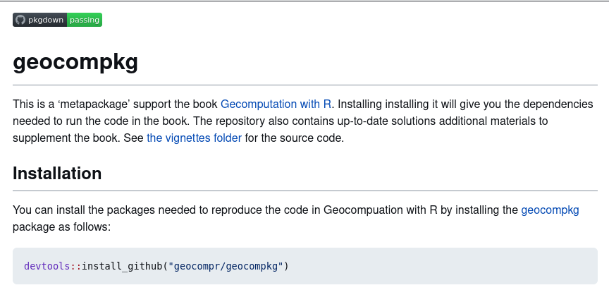Click the green passing status badge
This screenshot has width=609, height=290.
tap(85, 20)
